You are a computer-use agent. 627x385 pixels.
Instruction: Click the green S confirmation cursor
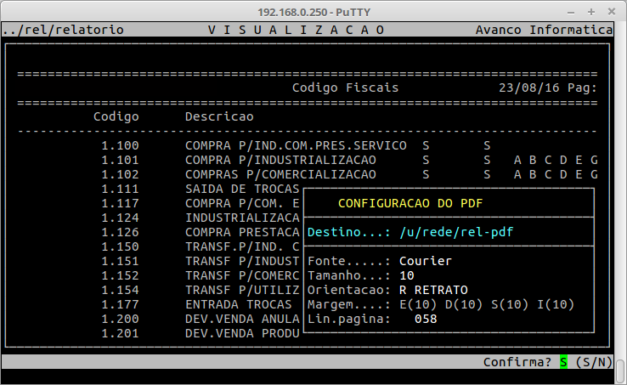coord(563,362)
